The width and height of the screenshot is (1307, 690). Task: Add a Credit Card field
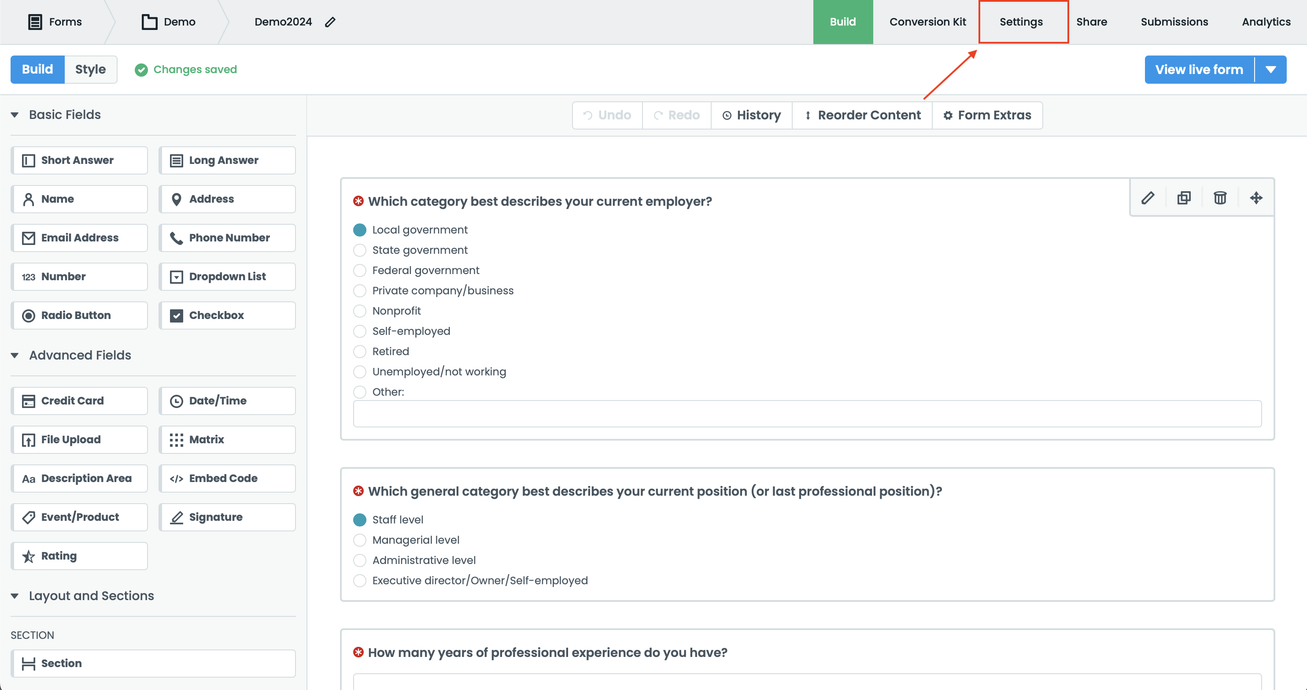point(79,401)
